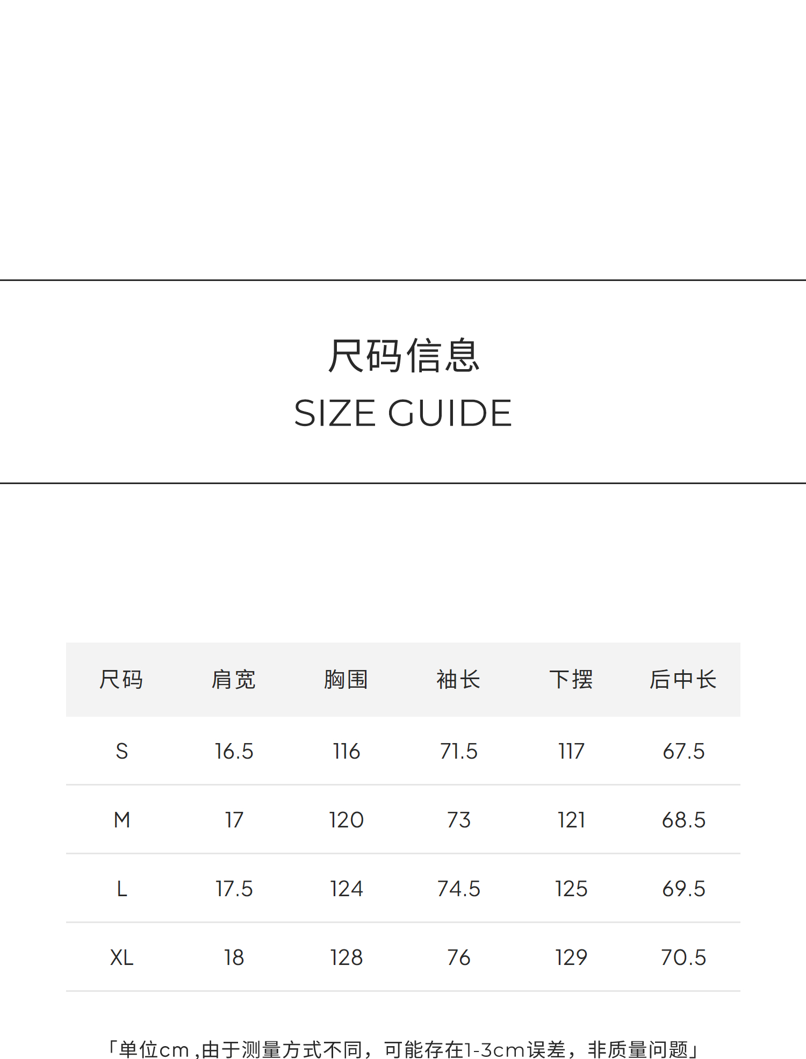Select the 下摆 column header
The image size is (806, 1059).
tap(571, 680)
